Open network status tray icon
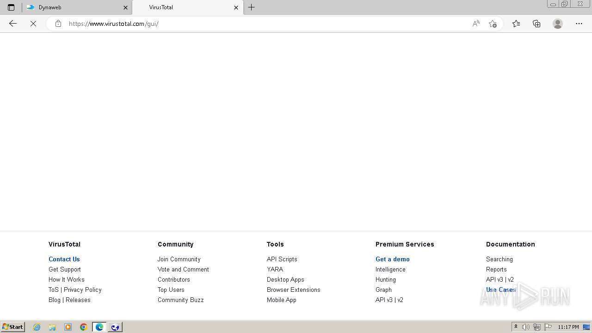This screenshot has height=333, width=592. pyautogui.click(x=537, y=327)
